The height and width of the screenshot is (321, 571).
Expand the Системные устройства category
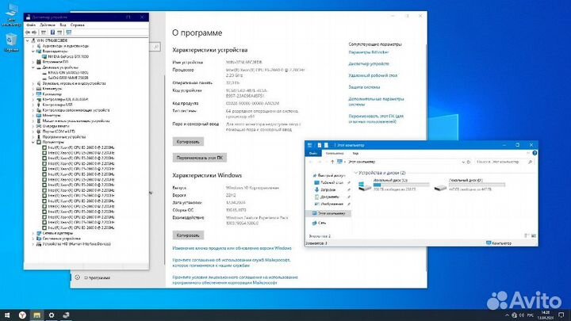click(x=33, y=239)
